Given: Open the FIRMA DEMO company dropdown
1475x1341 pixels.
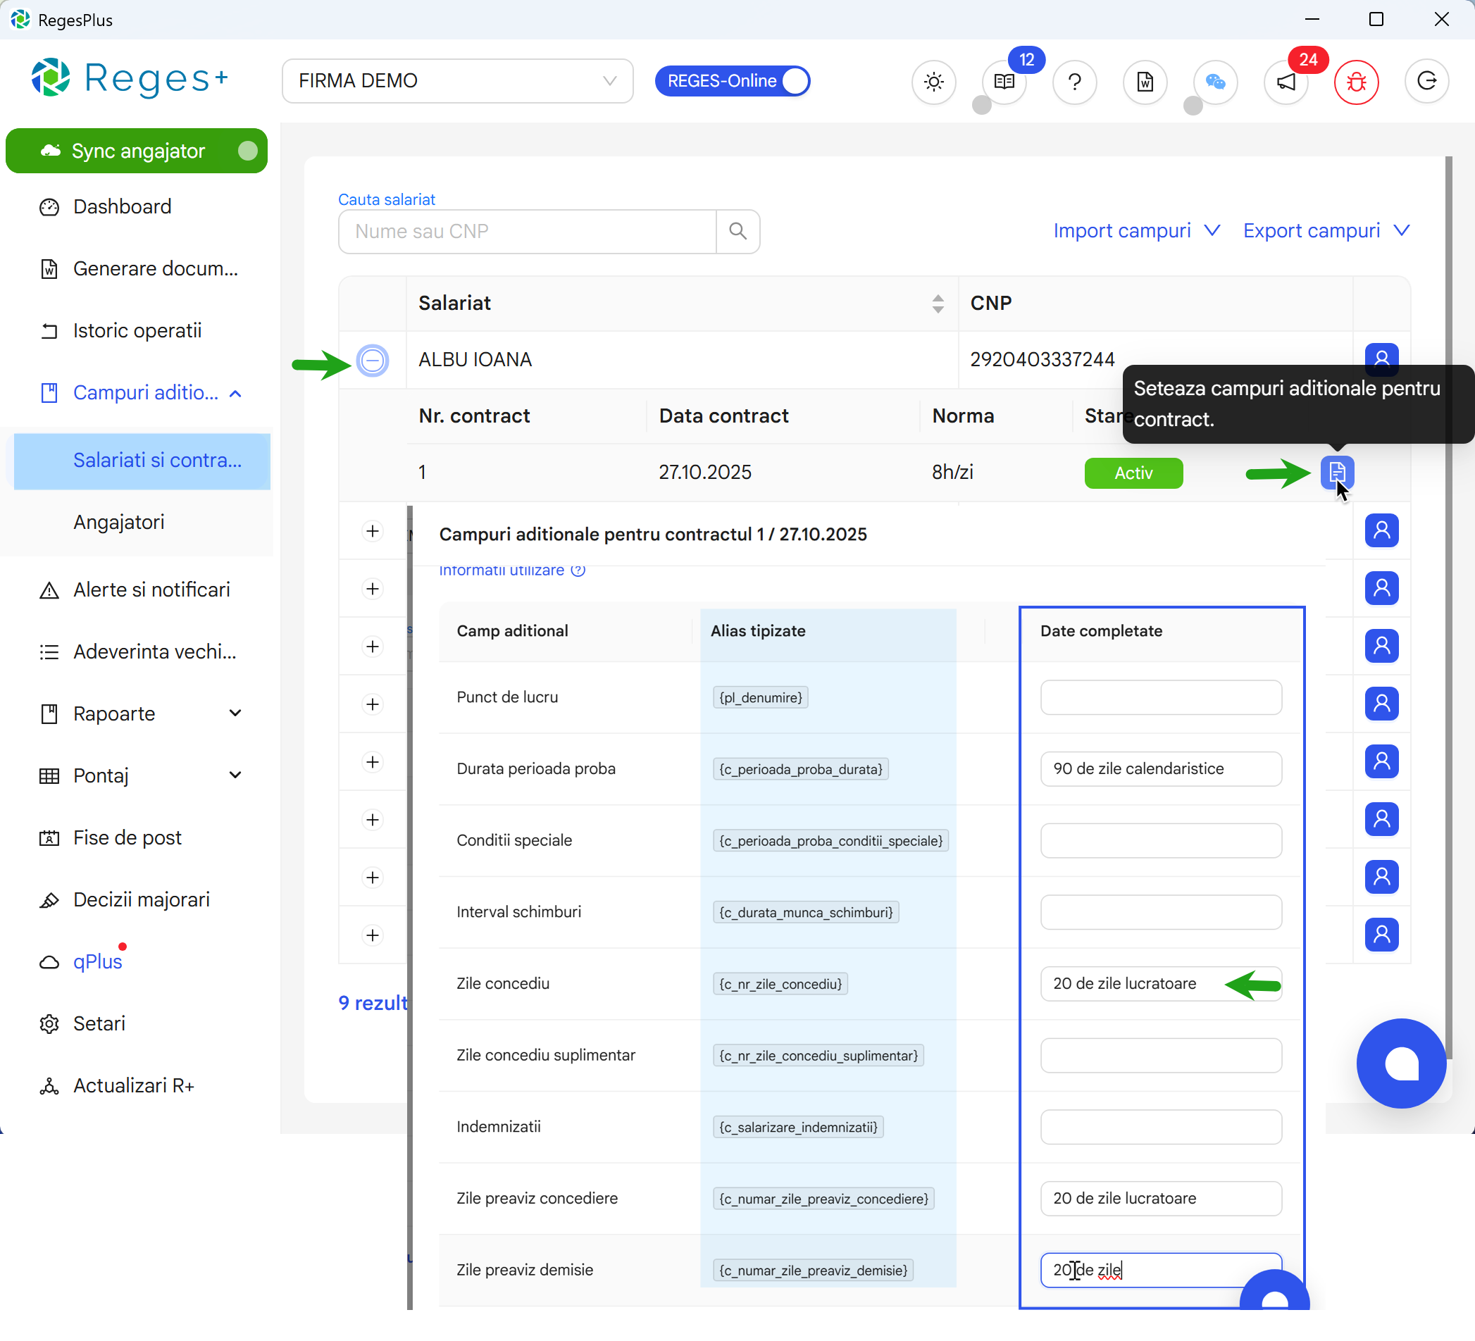Looking at the screenshot, I should [457, 80].
